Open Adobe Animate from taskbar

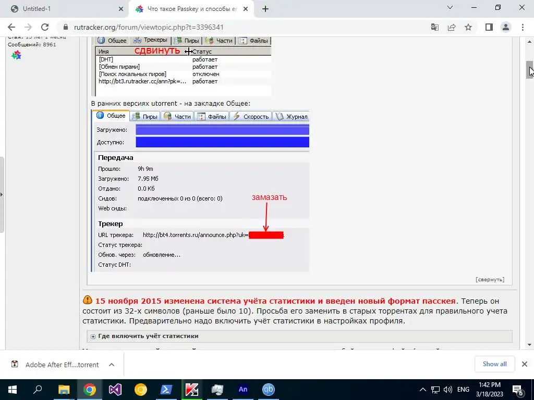pos(243,390)
